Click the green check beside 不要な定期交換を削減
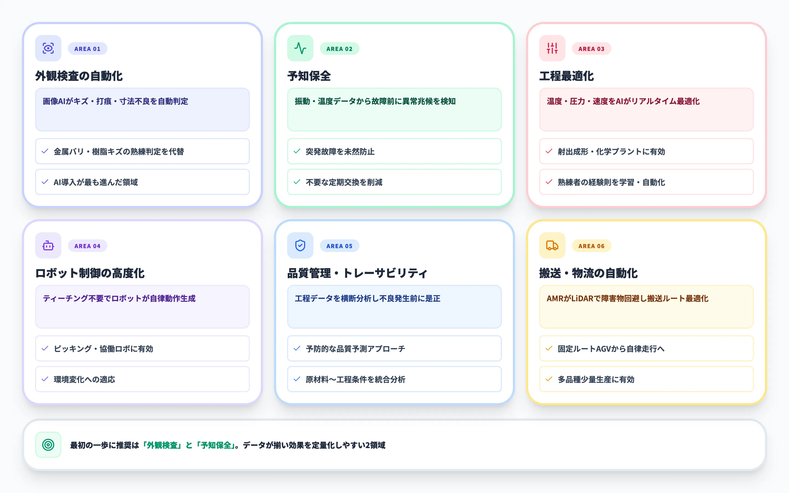The height and width of the screenshot is (493, 789). coord(296,182)
